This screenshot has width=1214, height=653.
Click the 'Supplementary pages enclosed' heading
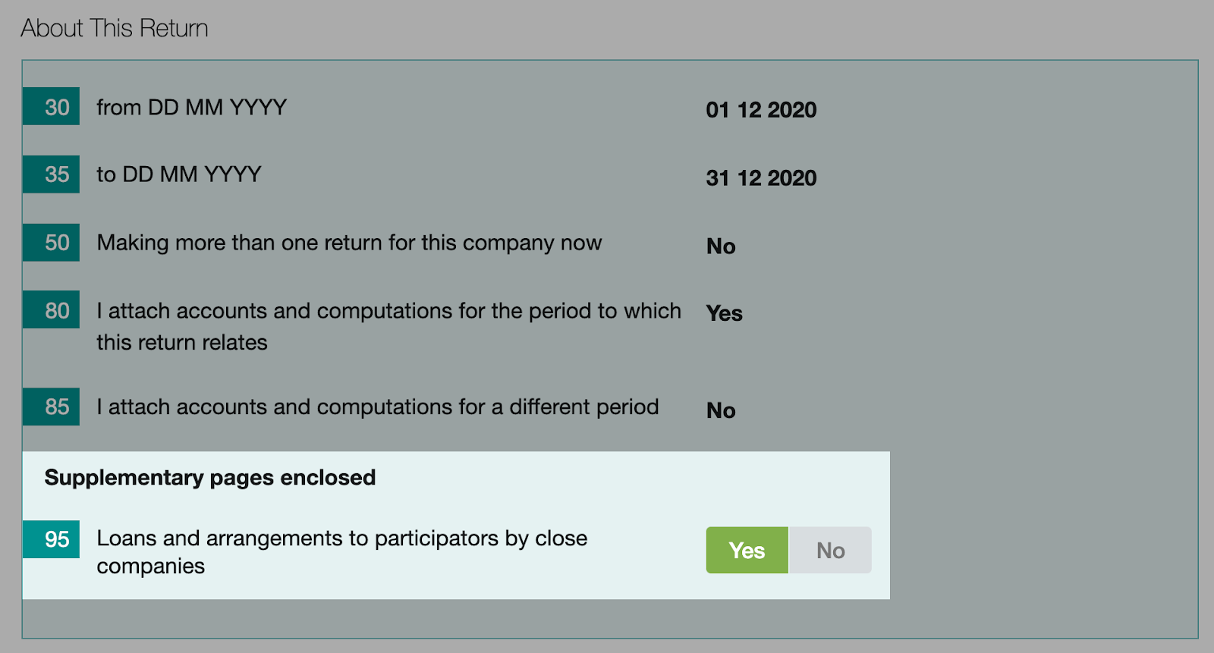210,478
